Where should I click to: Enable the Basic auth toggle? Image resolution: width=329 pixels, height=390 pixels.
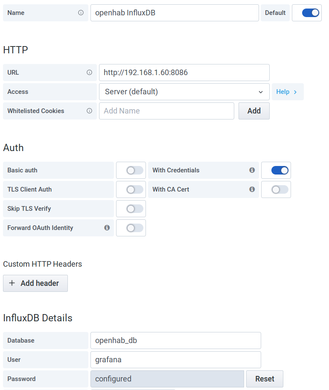point(134,170)
